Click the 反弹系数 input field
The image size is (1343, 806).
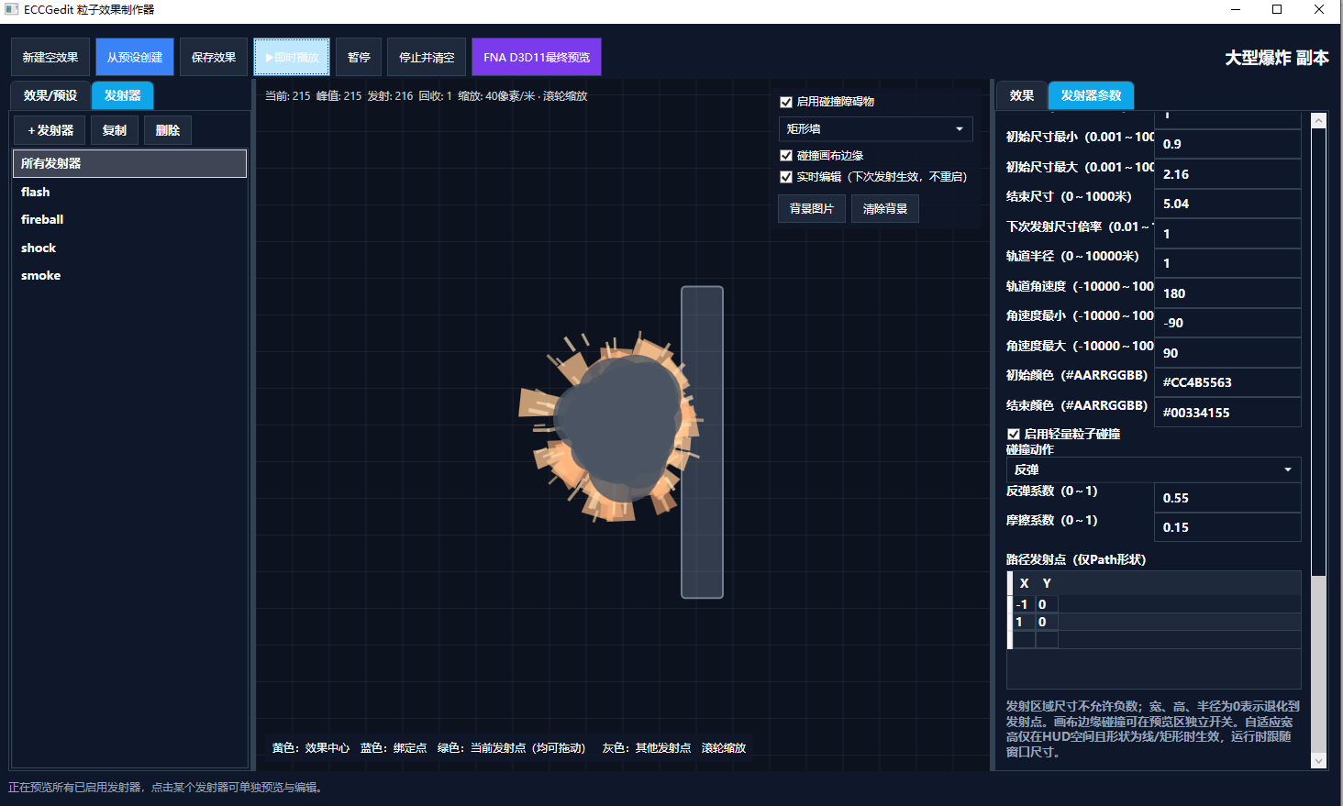1227,498
